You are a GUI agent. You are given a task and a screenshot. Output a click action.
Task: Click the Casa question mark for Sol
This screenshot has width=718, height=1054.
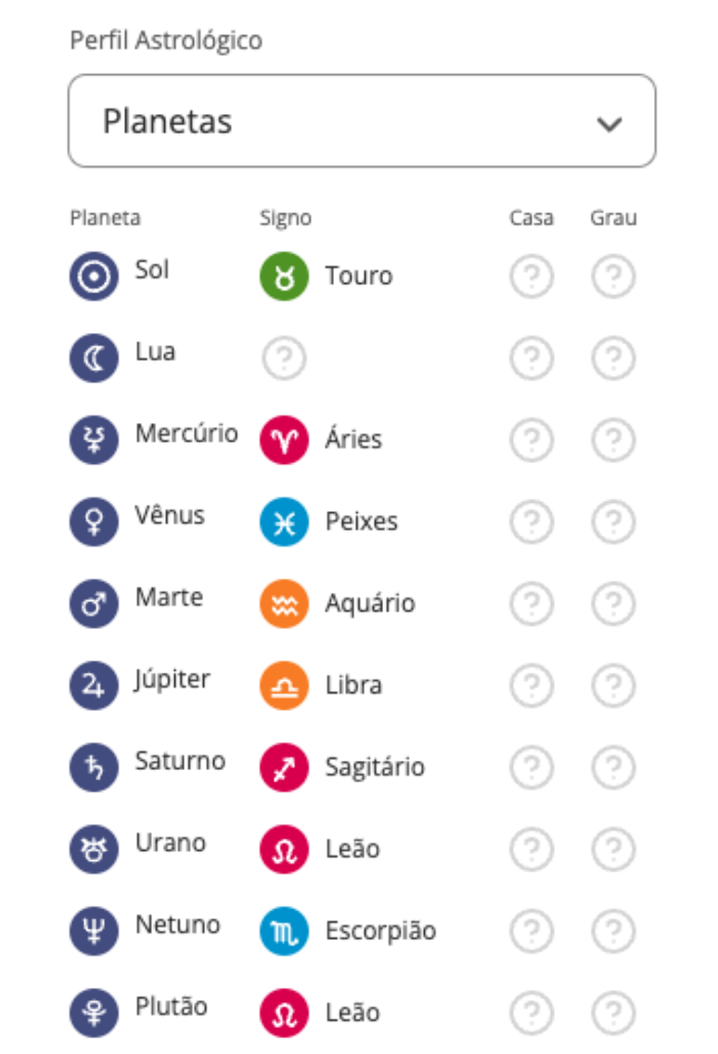(532, 276)
